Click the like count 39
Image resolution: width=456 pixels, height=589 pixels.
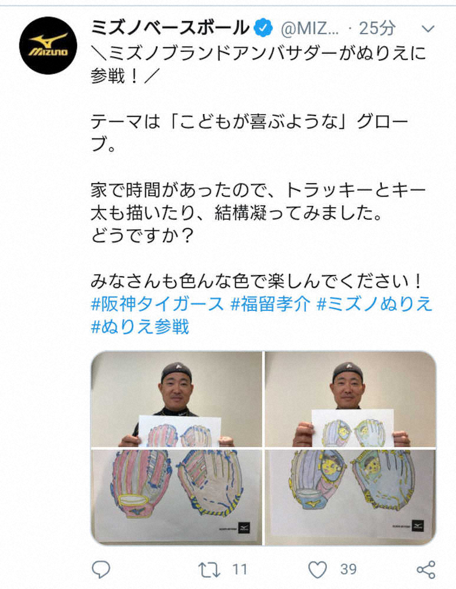click(x=349, y=570)
